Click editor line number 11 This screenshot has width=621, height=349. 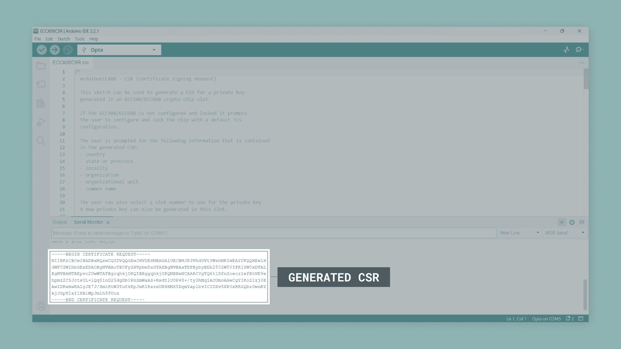(x=62, y=141)
